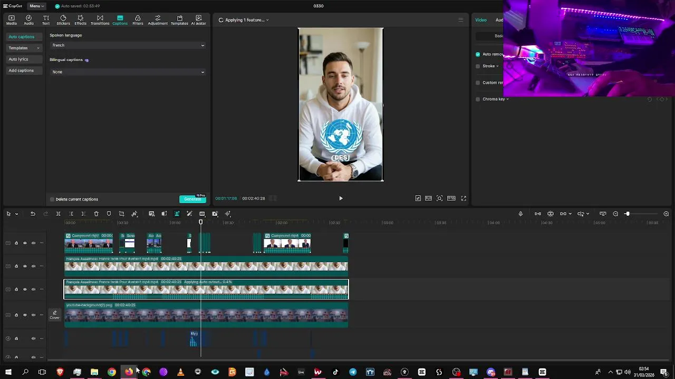
Task: Click the HD enhance icon in timeline toolbar
Action: point(202,214)
